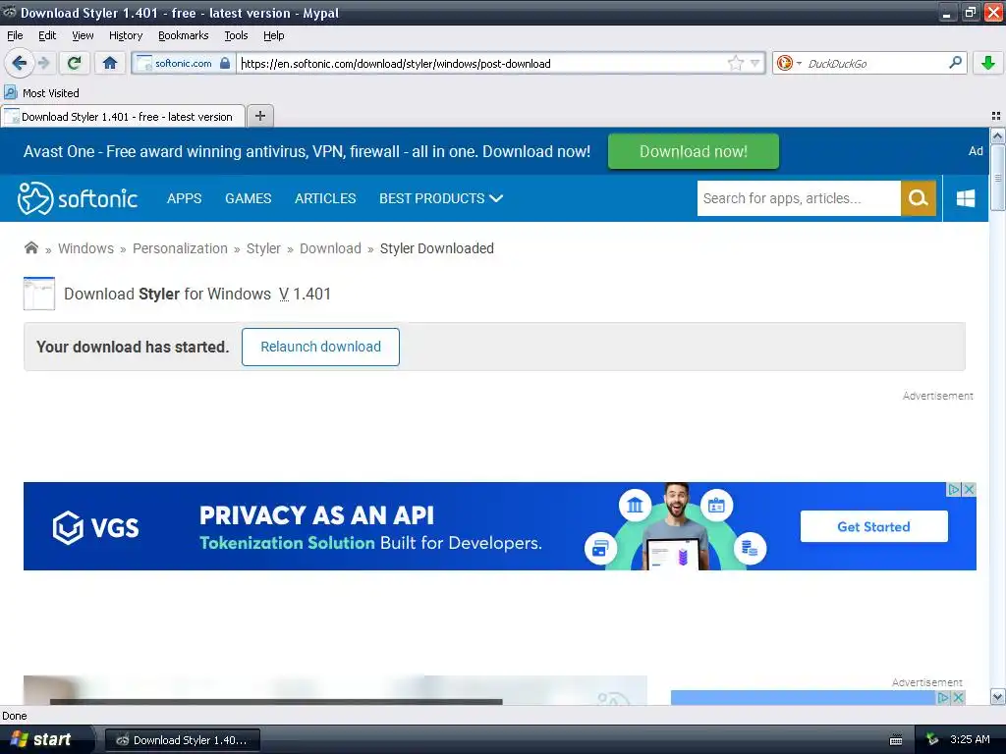Click the vertical scrollbar thumb

(x=998, y=178)
